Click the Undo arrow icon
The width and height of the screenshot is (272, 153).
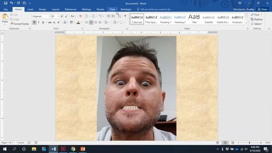click(x=11, y=3)
